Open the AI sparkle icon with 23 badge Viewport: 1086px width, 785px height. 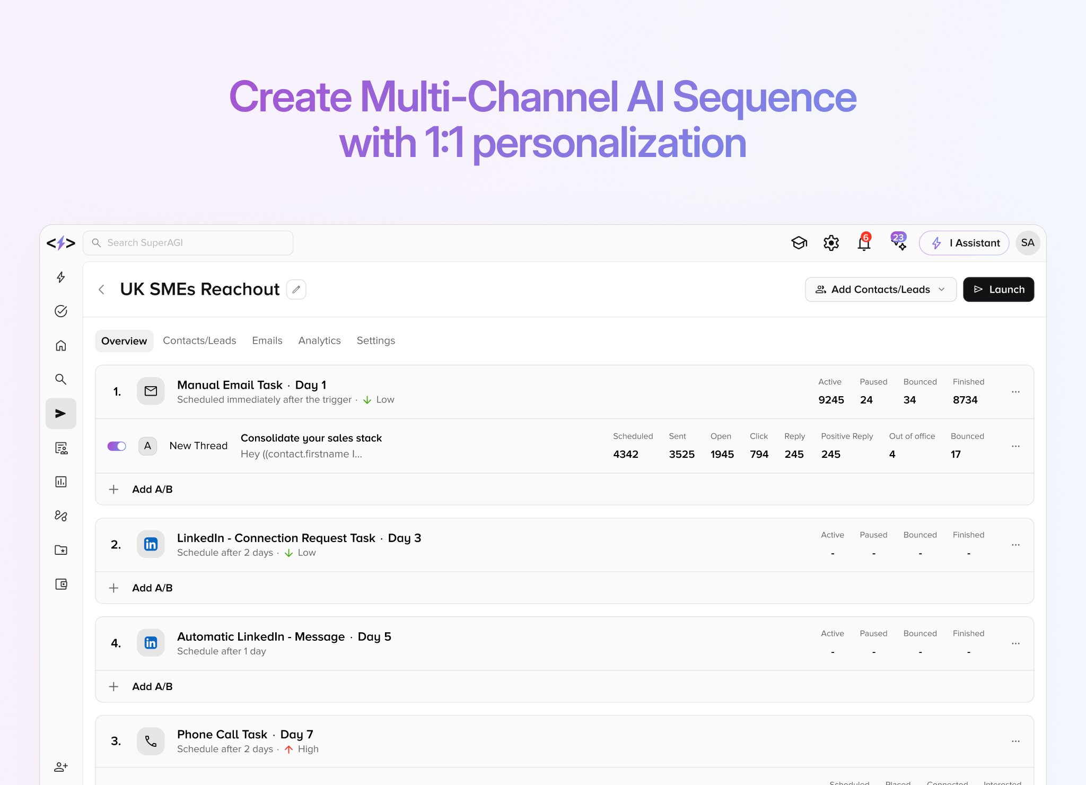[x=899, y=241]
